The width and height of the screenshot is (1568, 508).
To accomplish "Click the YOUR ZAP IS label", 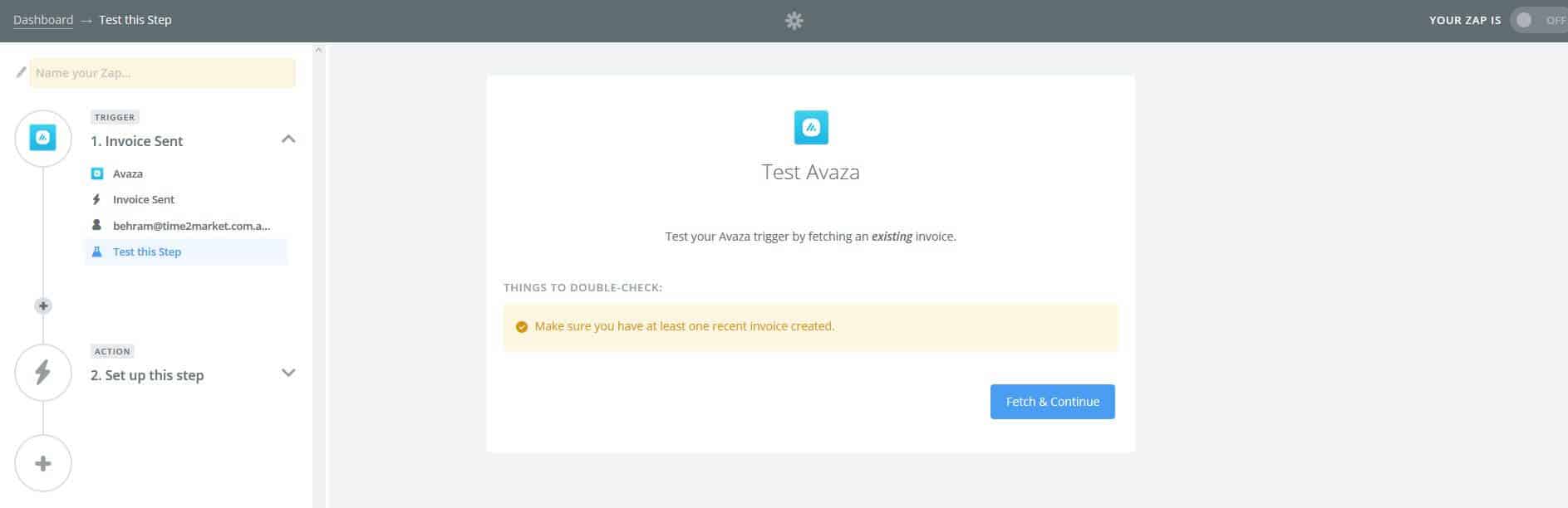I will tap(1465, 20).
